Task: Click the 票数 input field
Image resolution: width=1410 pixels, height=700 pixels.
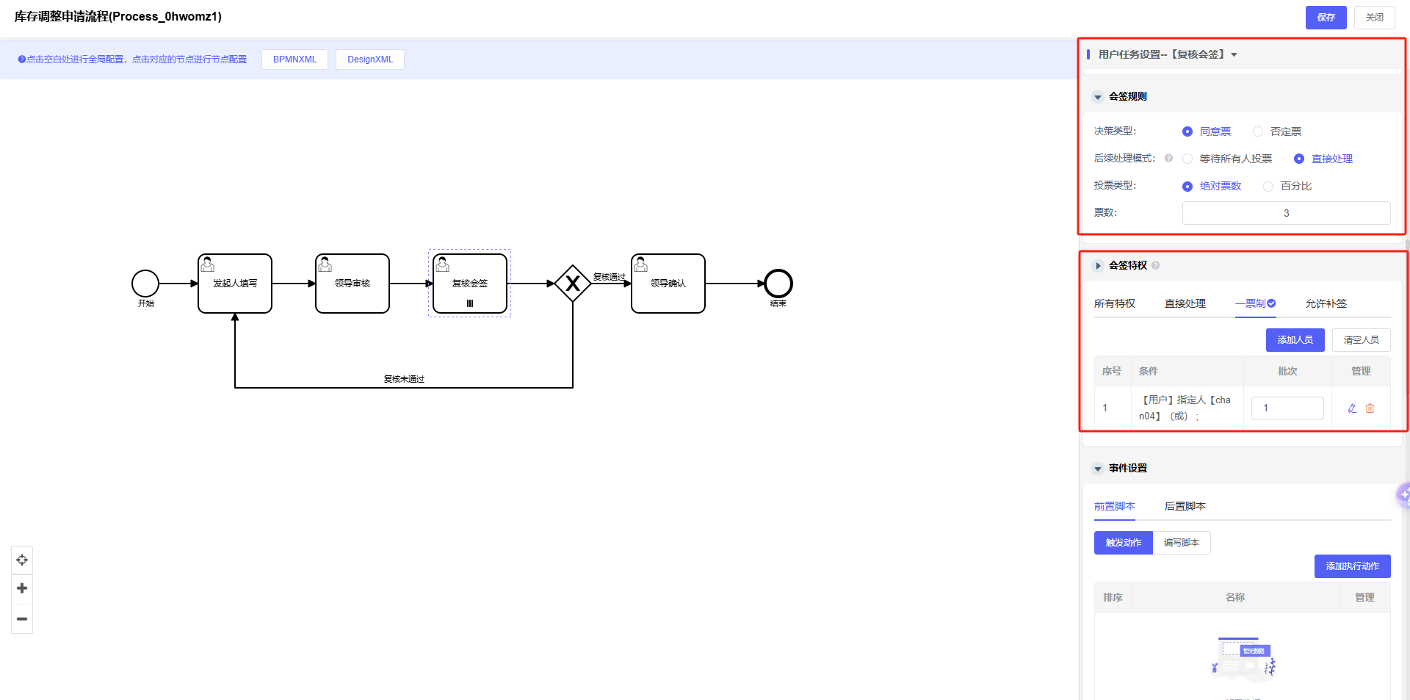Action: (1286, 213)
